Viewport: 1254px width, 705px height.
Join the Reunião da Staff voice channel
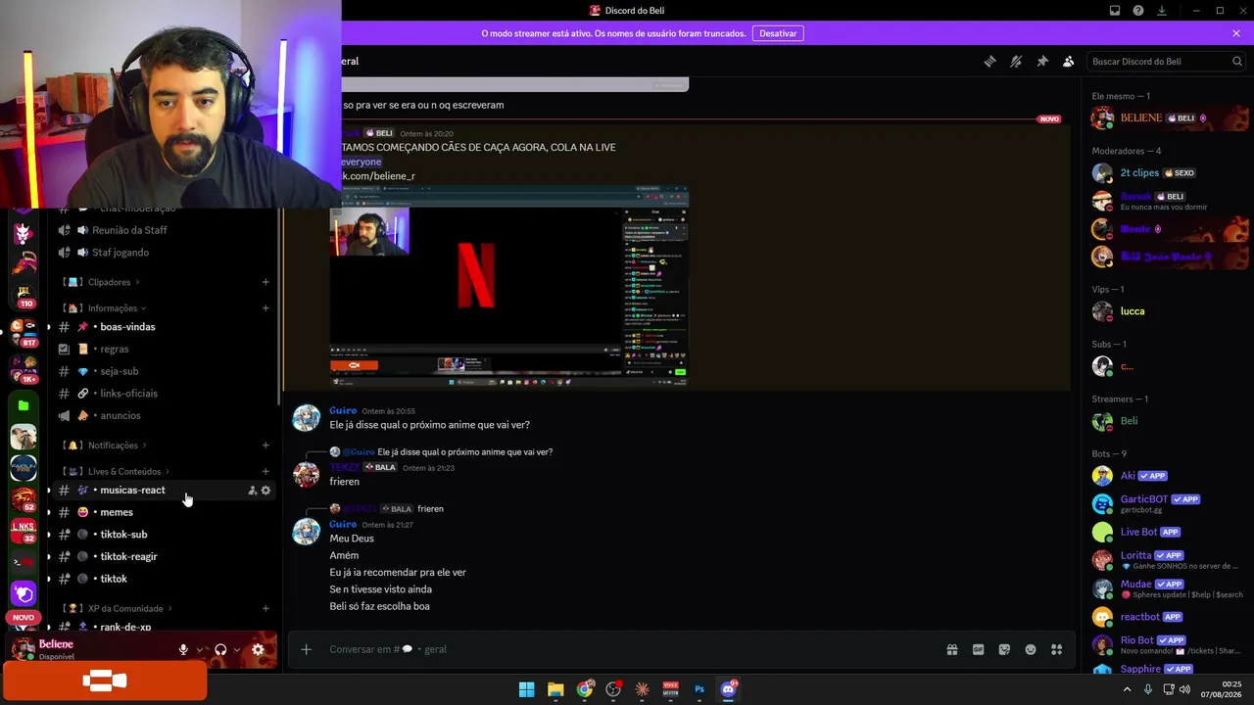(164, 230)
